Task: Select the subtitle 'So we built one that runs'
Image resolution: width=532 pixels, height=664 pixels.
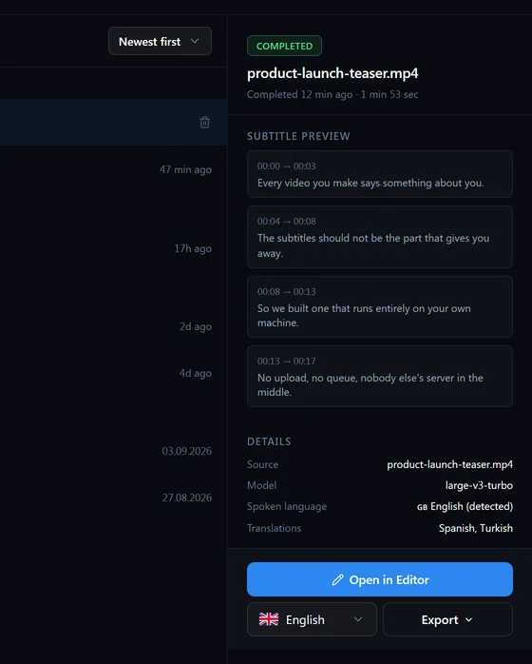Action: pos(380,306)
